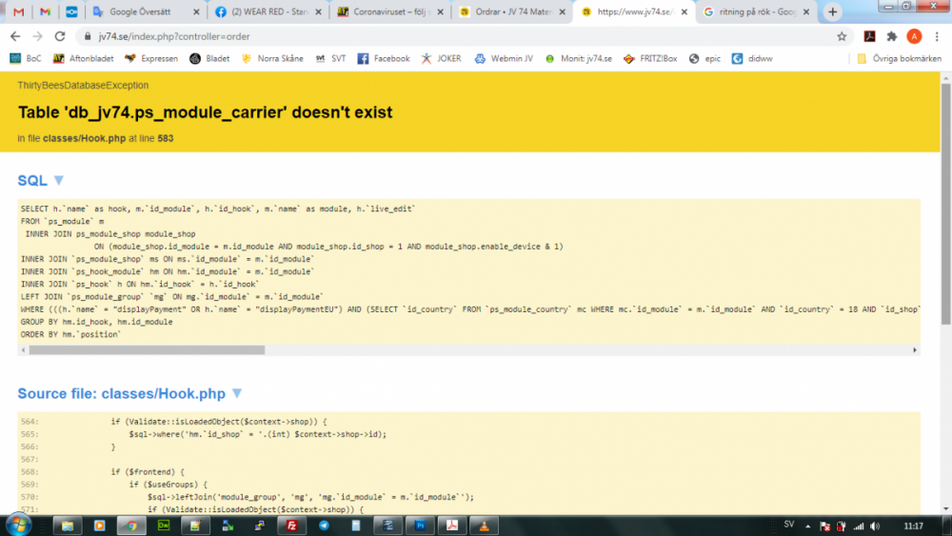Open Dreamweaver from the taskbar

(x=164, y=526)
